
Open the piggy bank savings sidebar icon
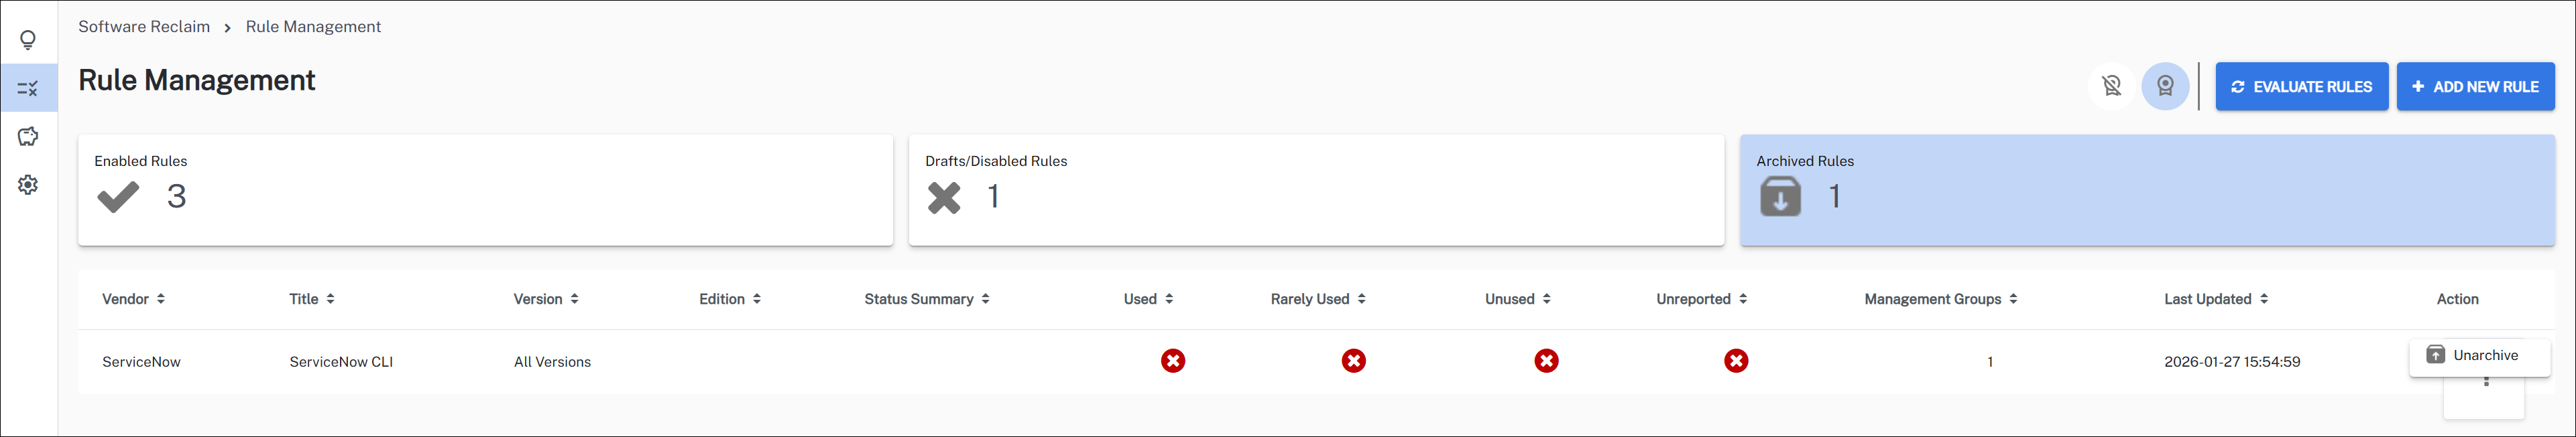tap(28, 137)
